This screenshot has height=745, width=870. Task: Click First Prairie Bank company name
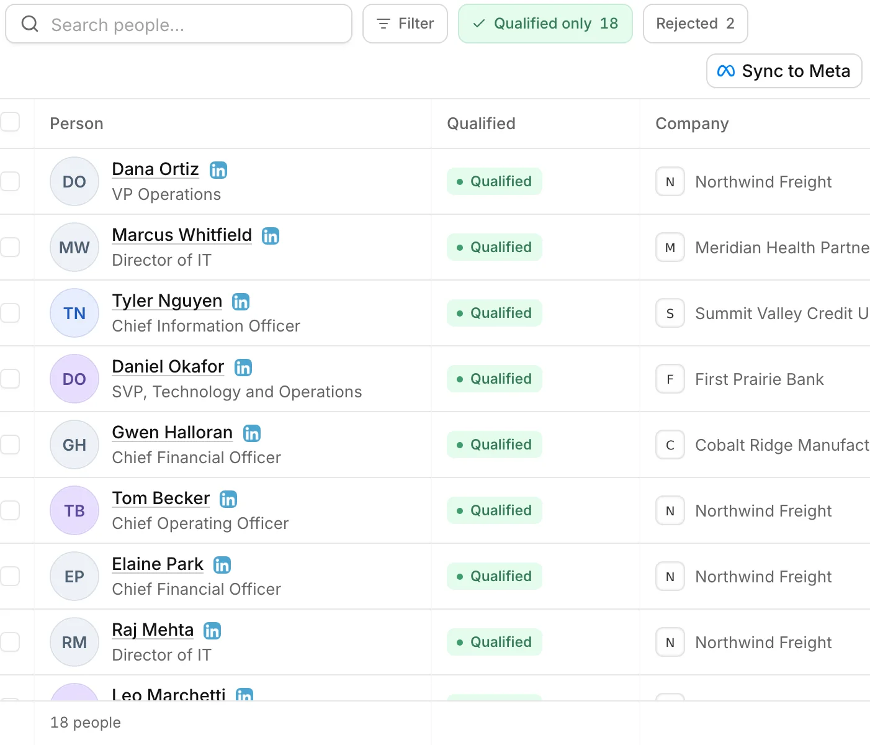[760, 379]
